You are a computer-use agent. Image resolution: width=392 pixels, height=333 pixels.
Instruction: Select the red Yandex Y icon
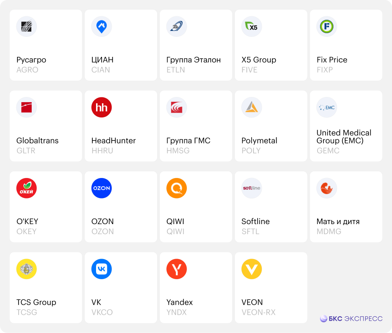coord(176,269)
